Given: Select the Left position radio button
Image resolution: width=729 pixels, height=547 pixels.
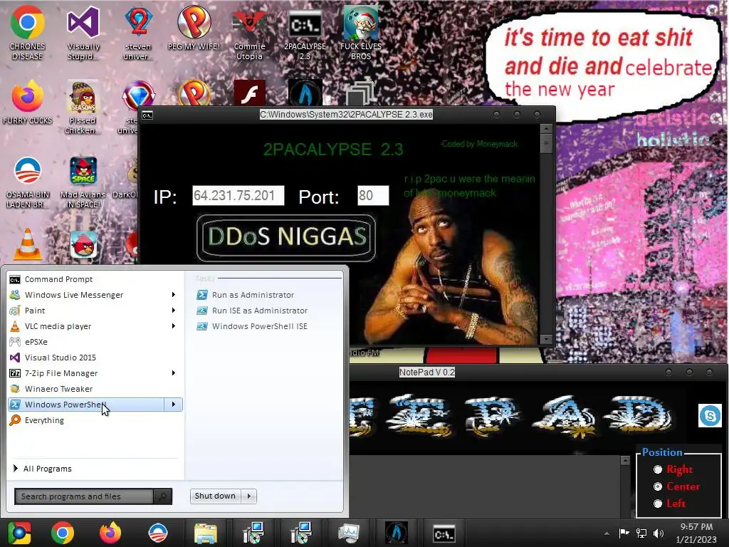Looking at the screenshot, I should point(658,504).
